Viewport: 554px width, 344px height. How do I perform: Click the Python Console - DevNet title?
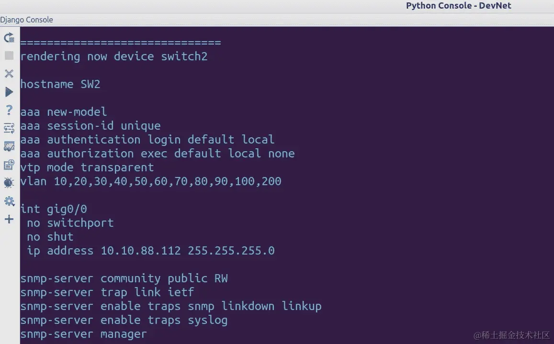[458, 6]
